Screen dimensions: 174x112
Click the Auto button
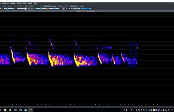click(x=30, y=9)
